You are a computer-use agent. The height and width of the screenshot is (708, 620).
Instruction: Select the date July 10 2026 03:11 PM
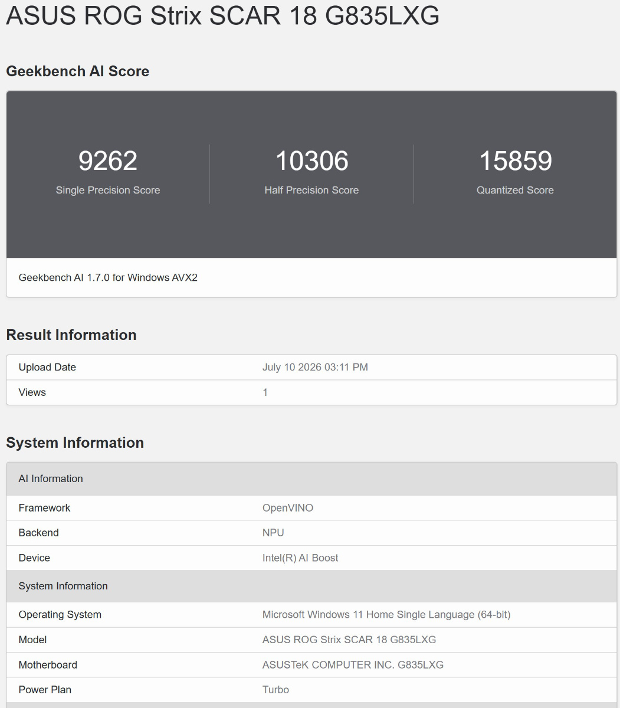tap(315, 367)
